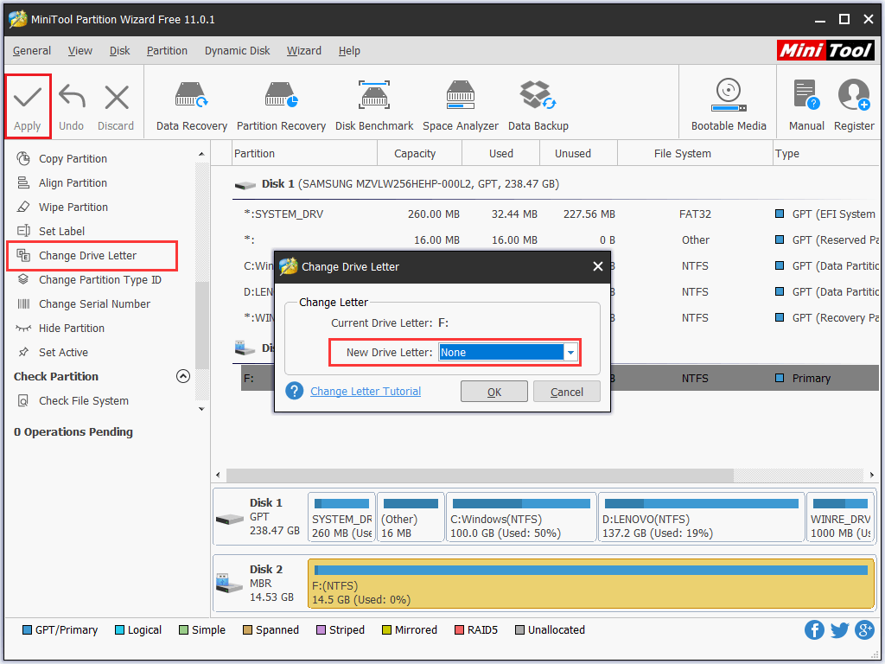
Task: Click the Partition column header
Action: [304, 154]
